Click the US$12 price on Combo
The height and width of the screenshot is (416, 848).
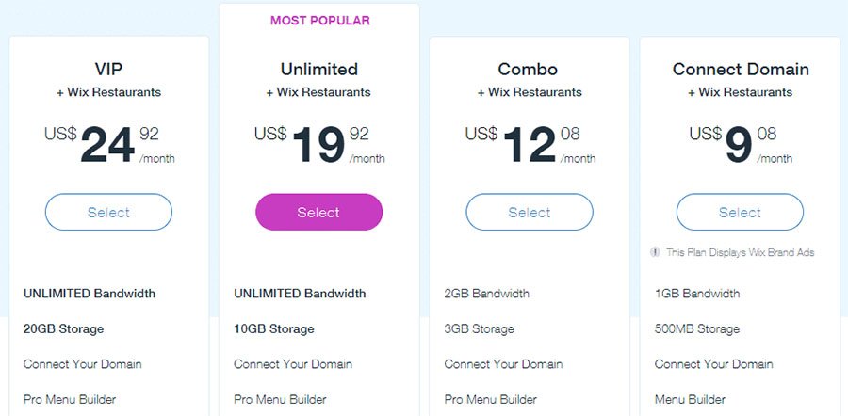(x=528, y=144)
